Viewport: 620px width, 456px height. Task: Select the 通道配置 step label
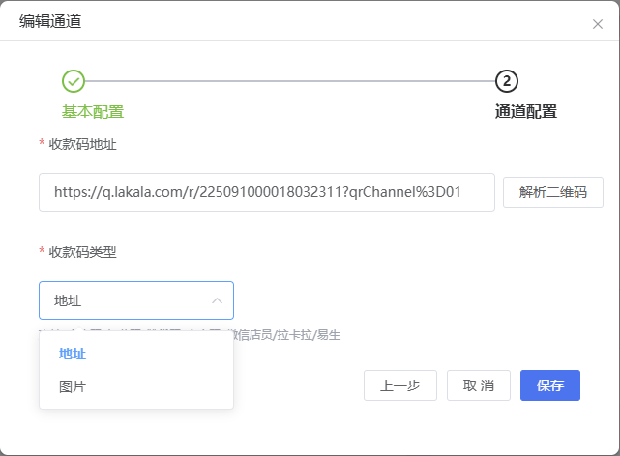pos(525,111)
